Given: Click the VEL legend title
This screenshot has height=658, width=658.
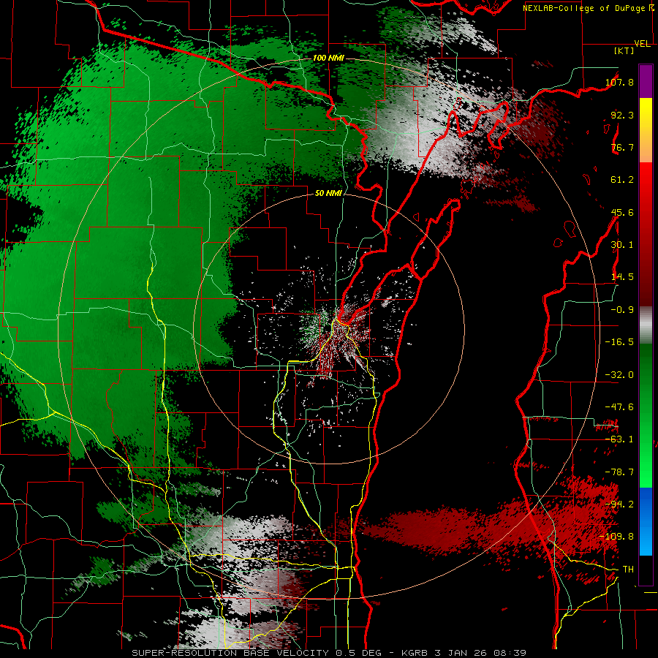Looking at the screenshot, I should point(643,44).
